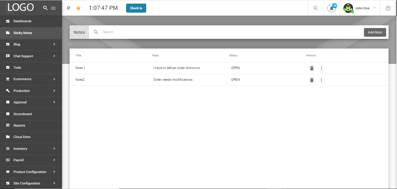This screenshot has width=397, height=189.
Task: Click the Dashboards sidebar icon
Action: 8,21
